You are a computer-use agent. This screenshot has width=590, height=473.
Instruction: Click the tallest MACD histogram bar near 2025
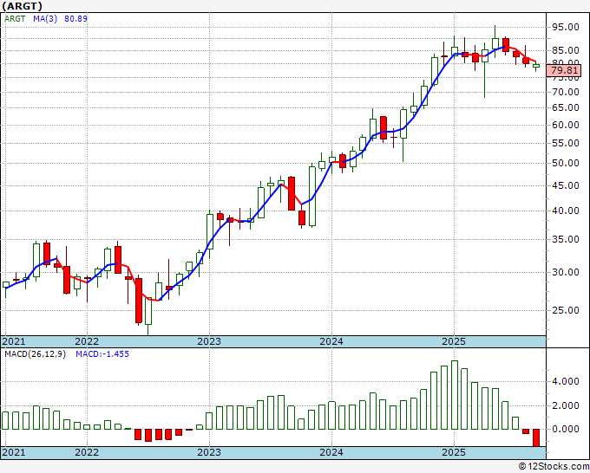click(455, 395)
